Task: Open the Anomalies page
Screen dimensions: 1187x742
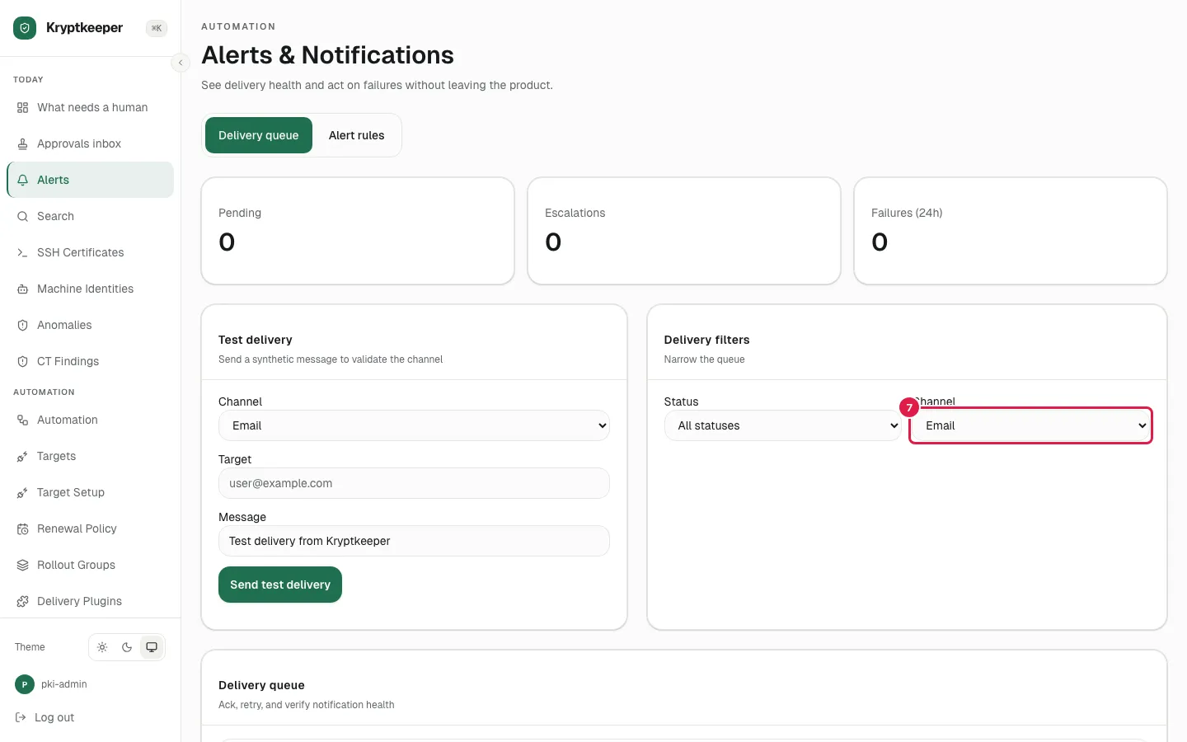Action: tap(91, 325)
